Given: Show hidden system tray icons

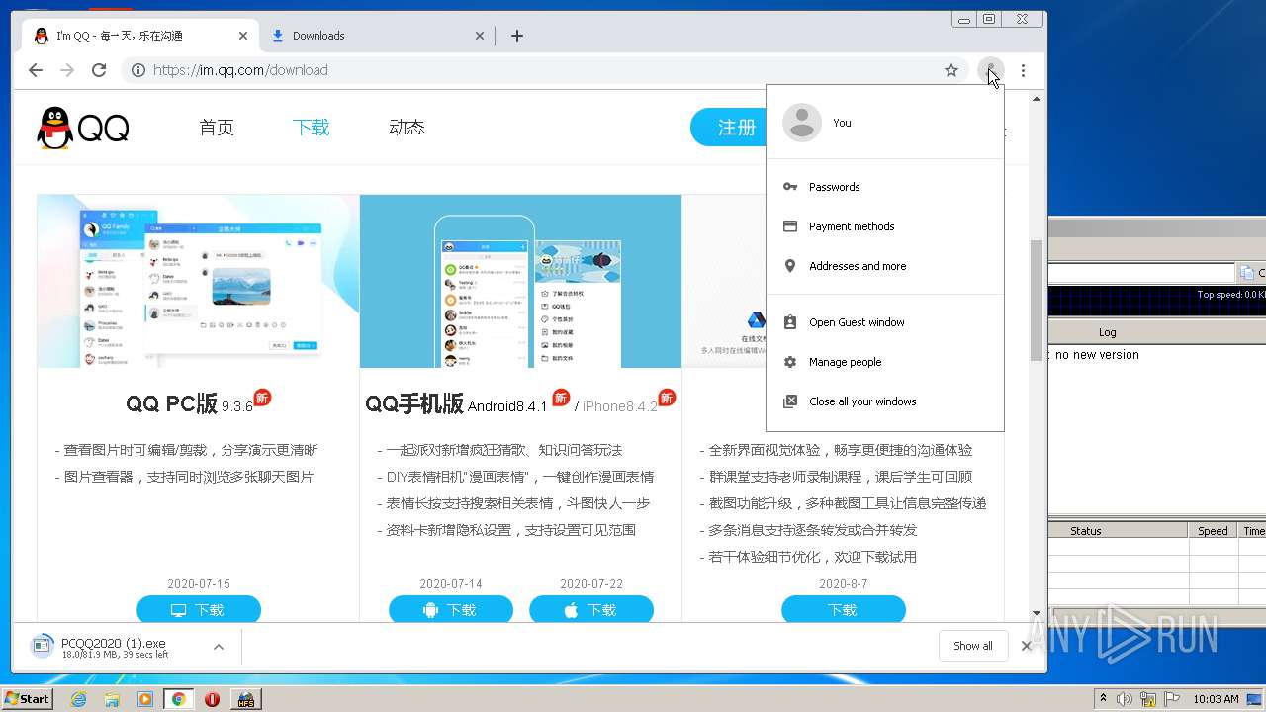Looking at the screenshot, I should [x=1103, y=699].
